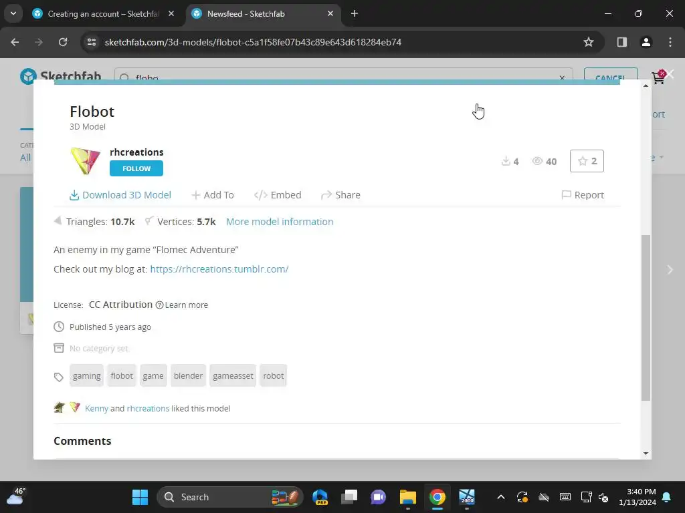Bookmark this page with star icon

click(x=589, y=42)
